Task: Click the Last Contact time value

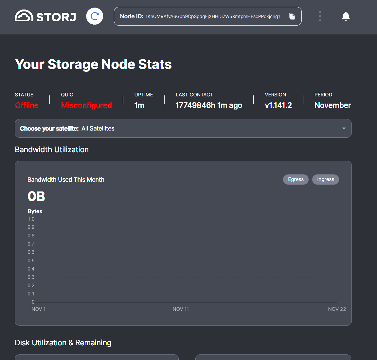Action: [x=209, y=105]
